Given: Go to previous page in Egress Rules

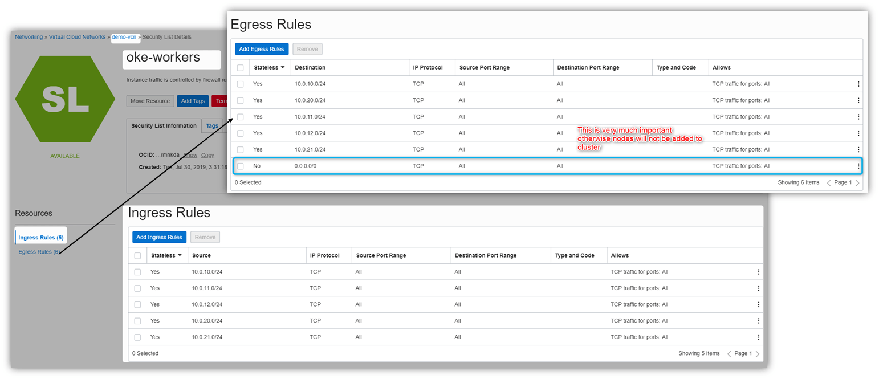Looking at the screenshot, I should 829,183.
